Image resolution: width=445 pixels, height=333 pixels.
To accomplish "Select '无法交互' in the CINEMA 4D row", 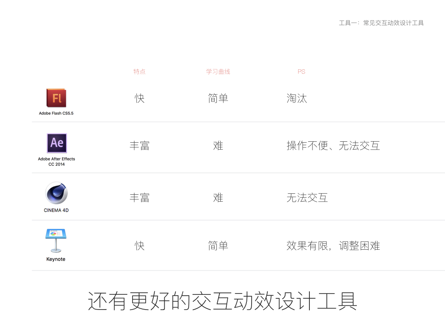I will (307, 198).
